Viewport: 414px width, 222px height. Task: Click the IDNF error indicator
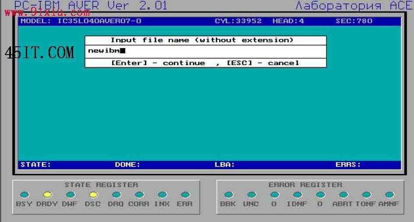pyautogui.click(x=297, y=194)
